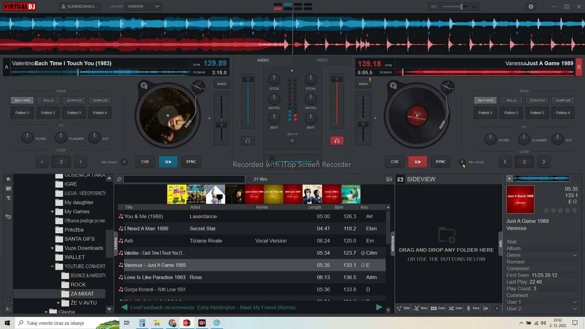The width and height of the screenshot is (585, 329).
Task: Toggle right deck Mix Assist
Action: point(463,162)
